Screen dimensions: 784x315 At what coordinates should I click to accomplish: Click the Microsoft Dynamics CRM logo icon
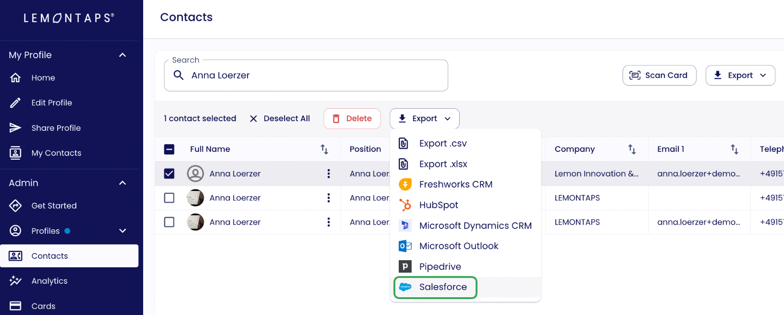click(405, 225)
